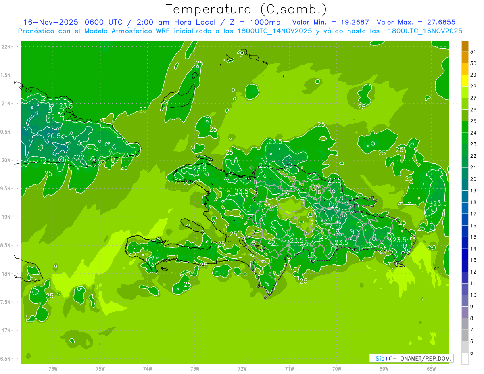The width and height of the screenshot is (484, 374).
Task: Click the 20N latitude axis label
Action: pos(6,160)
